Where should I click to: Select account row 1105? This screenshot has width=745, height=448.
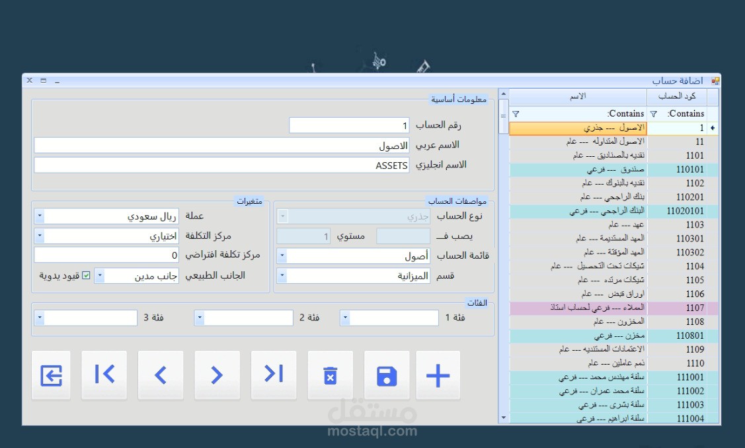[613, 280]
